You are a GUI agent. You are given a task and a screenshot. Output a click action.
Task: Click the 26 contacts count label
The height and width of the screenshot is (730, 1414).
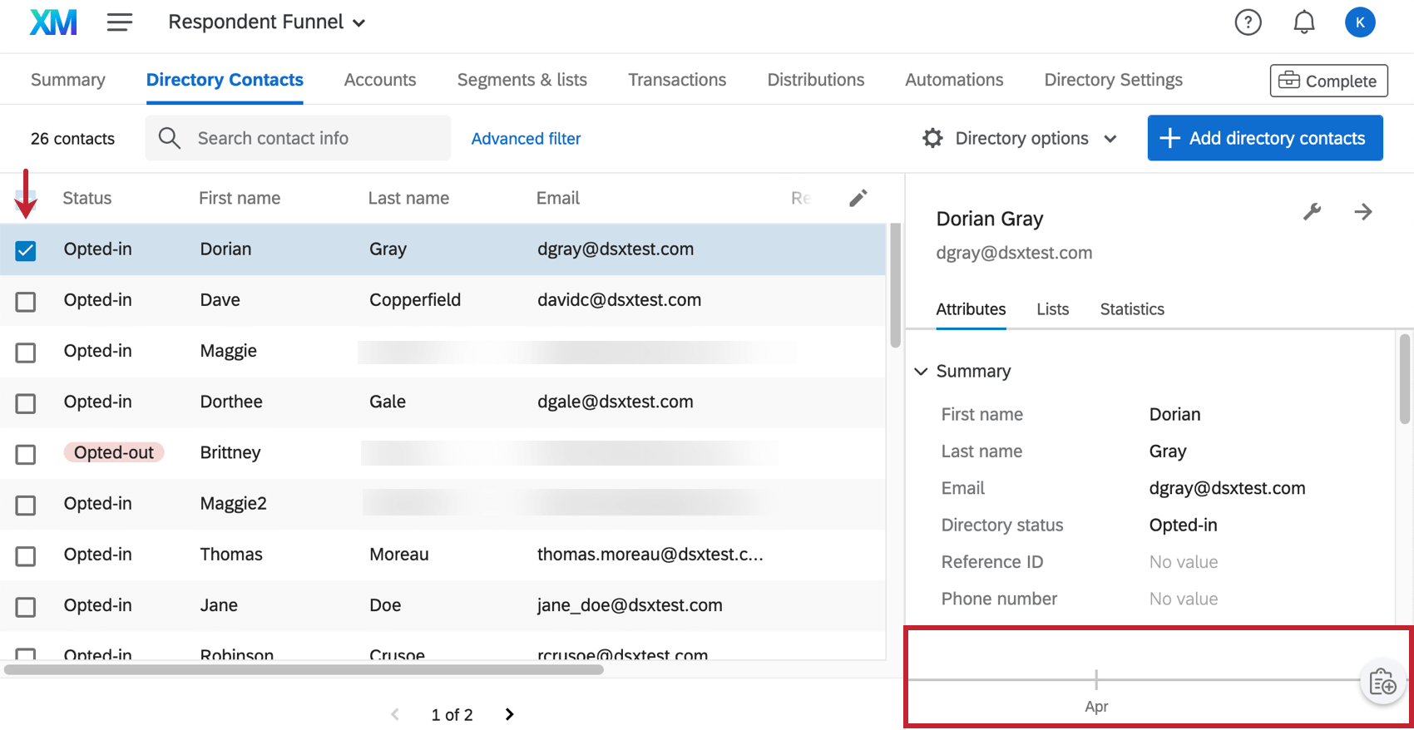coord(72,139)
